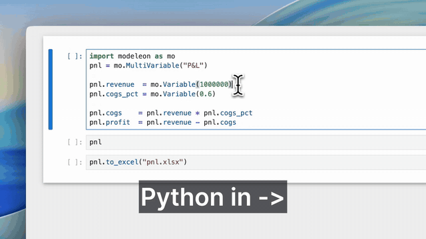
Task: Click 'pnl.profit' at the start of the last code line
Action: click(x=110, y=122)
